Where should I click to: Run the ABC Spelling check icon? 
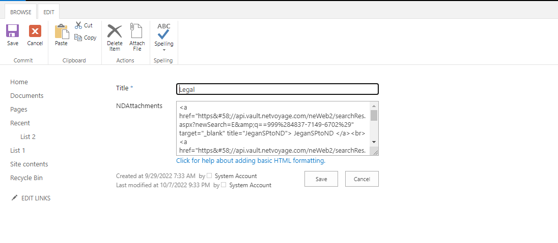[x=164, y=31]
